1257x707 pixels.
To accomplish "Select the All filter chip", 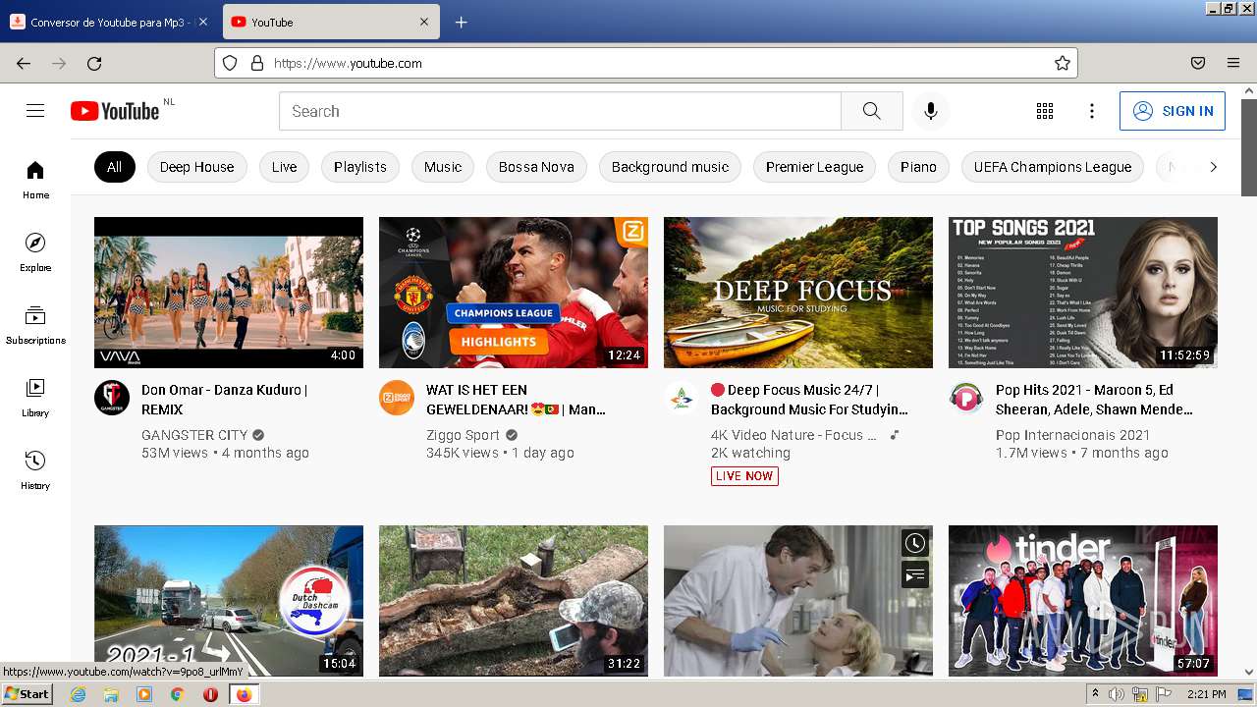I will pos(114,167).
